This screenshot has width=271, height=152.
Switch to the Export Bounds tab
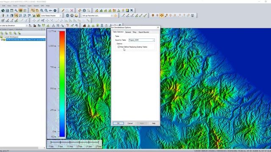pos(144,32)
